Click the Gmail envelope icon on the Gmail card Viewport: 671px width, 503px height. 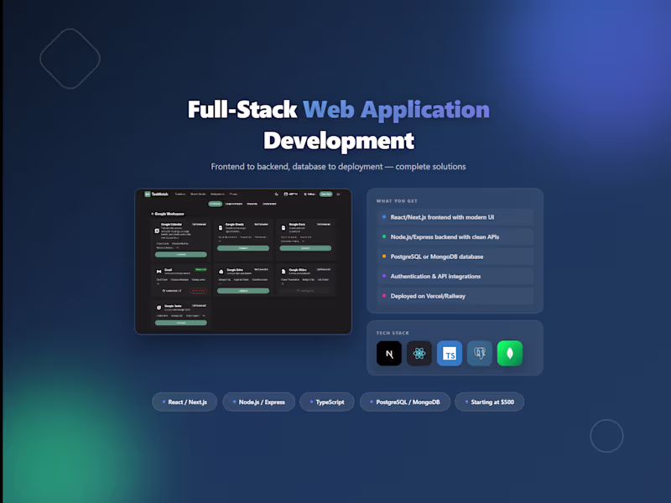[158, 271]
